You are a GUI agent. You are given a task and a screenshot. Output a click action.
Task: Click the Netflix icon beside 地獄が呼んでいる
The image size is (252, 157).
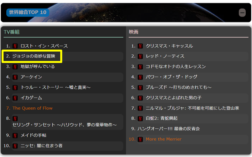[15, 67]
